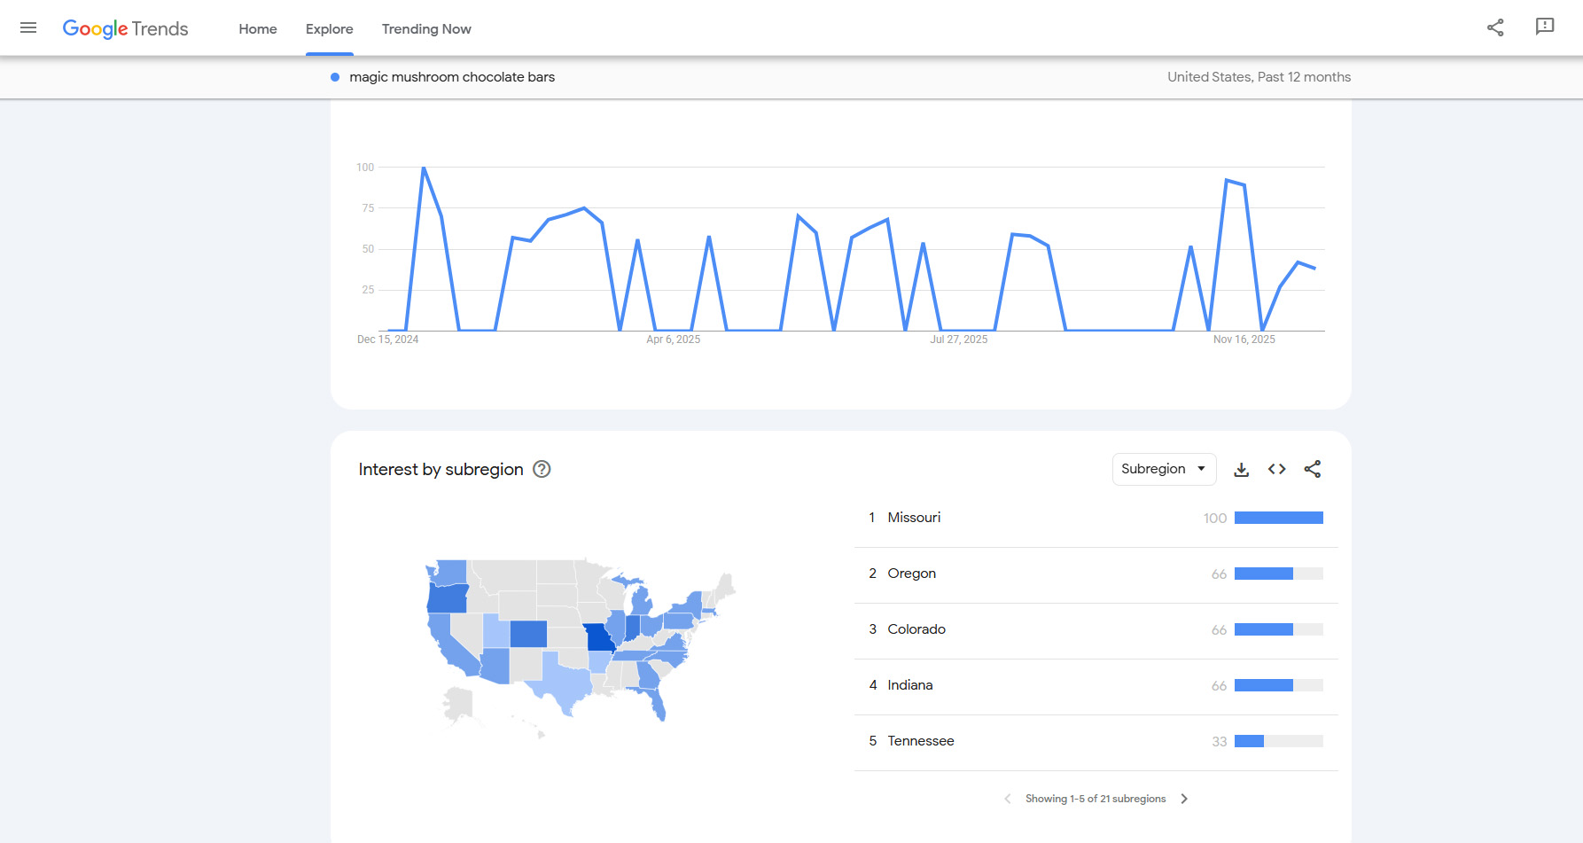Select Missouri on the US map
This screenshot has width=1583, height=843.
(x=599, y=636)
